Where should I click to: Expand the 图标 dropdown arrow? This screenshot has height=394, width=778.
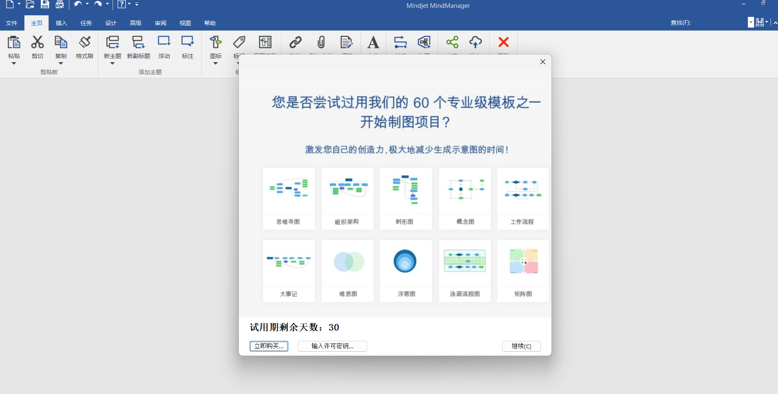coord(215,63)
